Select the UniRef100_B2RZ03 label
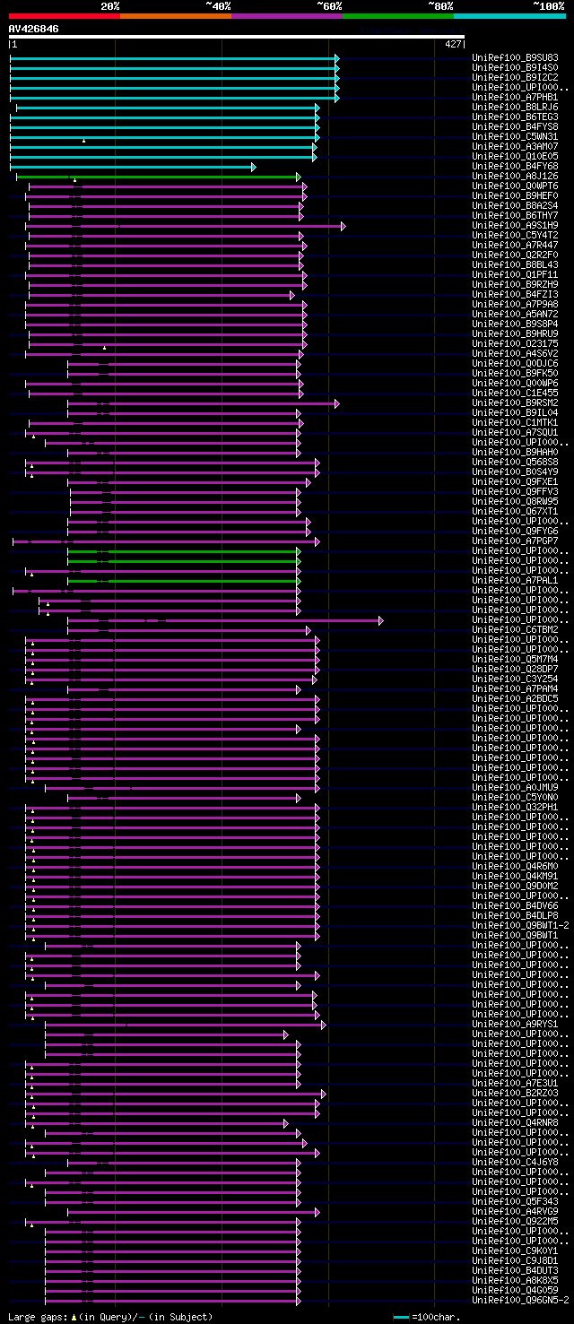 515,1094
